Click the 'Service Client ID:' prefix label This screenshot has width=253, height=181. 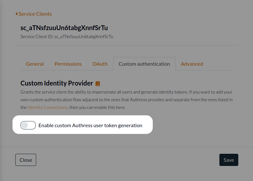(x=37, y=37)
